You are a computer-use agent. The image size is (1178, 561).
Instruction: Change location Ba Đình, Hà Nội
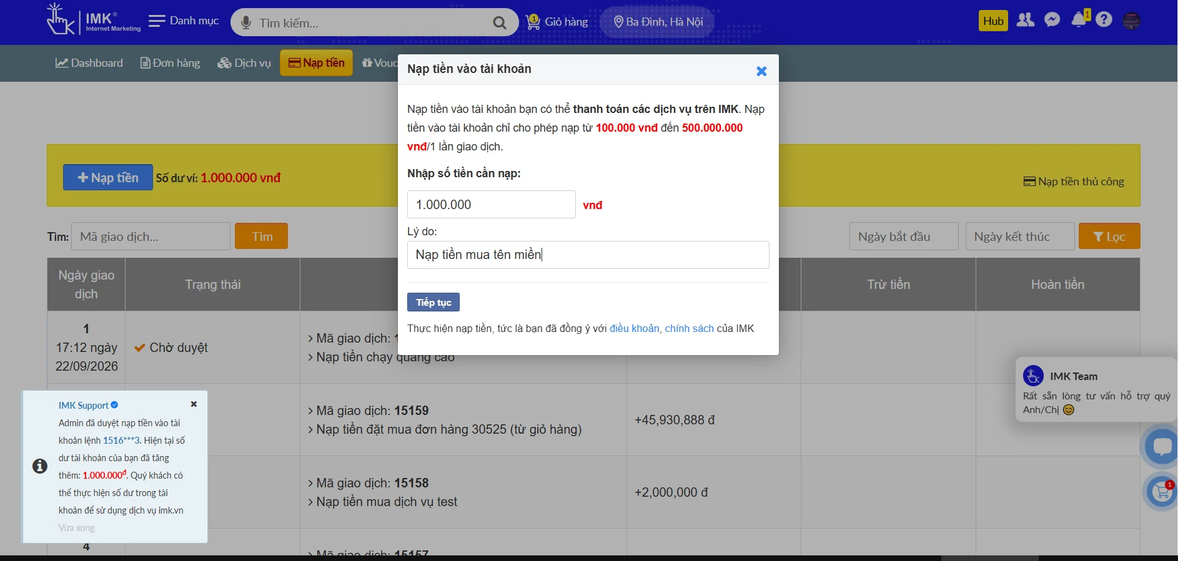pos(658,22)
